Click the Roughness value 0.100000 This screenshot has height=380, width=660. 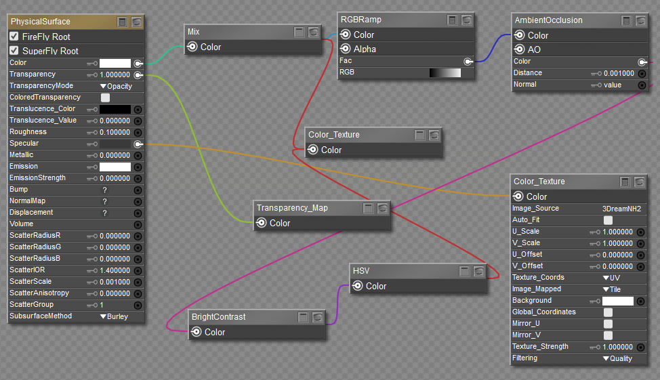(115, 133)
